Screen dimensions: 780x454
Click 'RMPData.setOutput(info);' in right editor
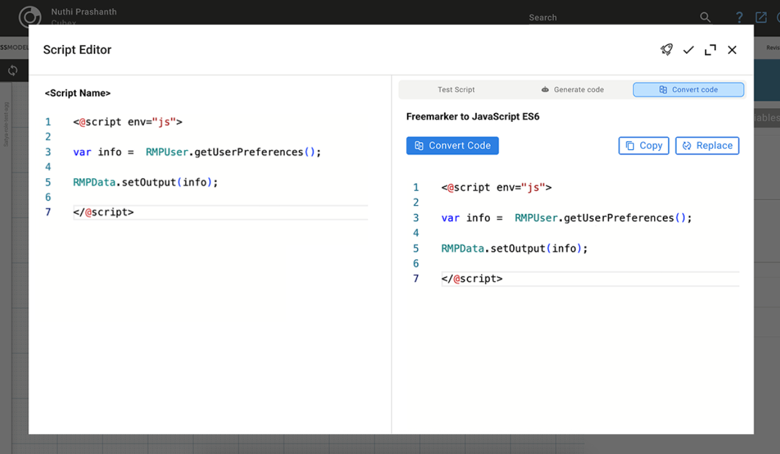(x=514, y=248)
